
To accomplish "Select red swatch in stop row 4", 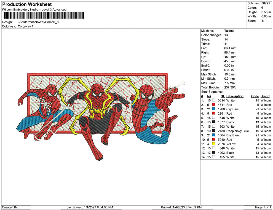I will [214, 113].
